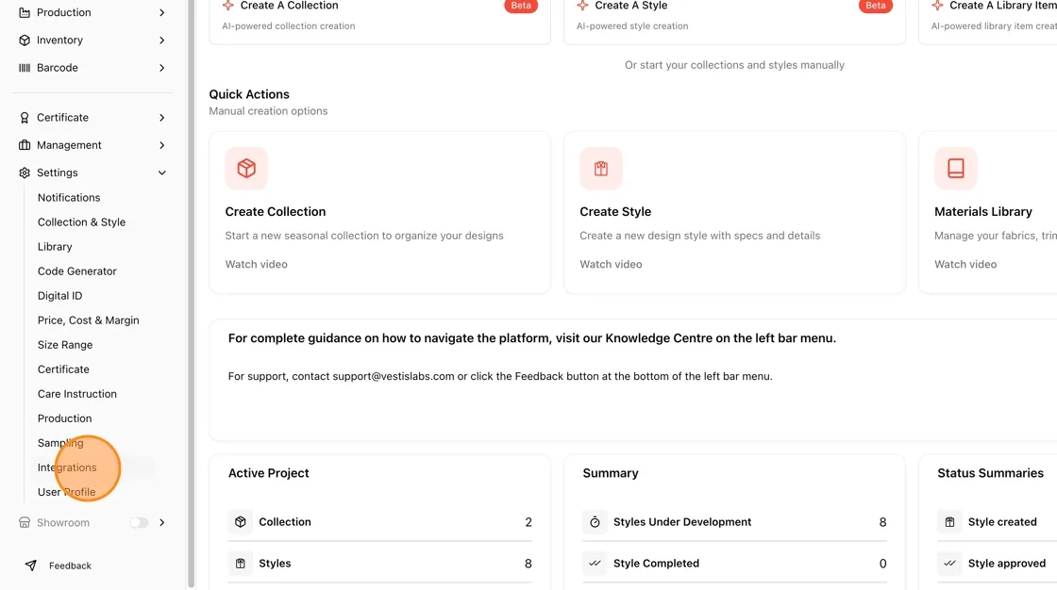Click the Create Collection card title
The width and height of the screenshot is (1057, 590).
point(275,211)
